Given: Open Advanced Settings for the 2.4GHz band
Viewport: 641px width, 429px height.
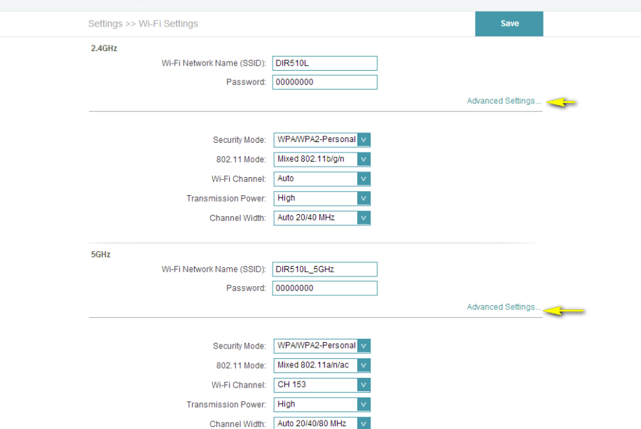Looking at the screenshot, I should click(504, 101).
